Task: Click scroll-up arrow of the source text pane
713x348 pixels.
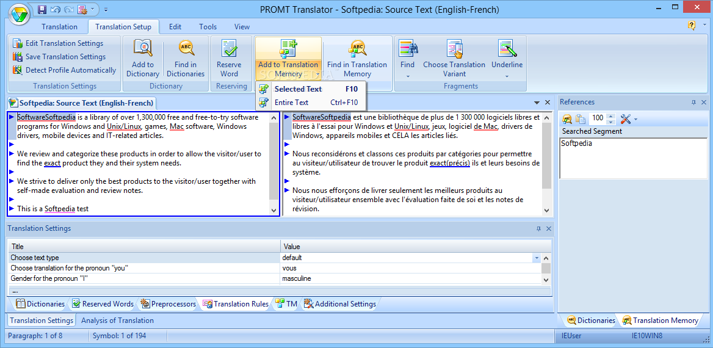Action: tap(273, 117)
